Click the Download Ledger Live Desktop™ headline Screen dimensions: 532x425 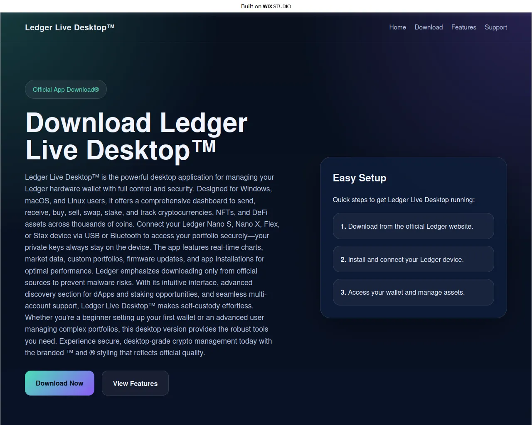pyautogui.click(x=136, y=136)
